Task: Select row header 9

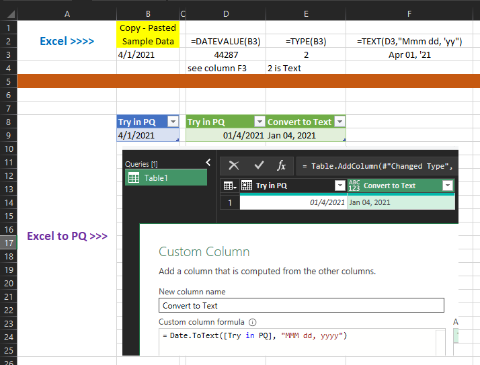Action: click(9, 135)
